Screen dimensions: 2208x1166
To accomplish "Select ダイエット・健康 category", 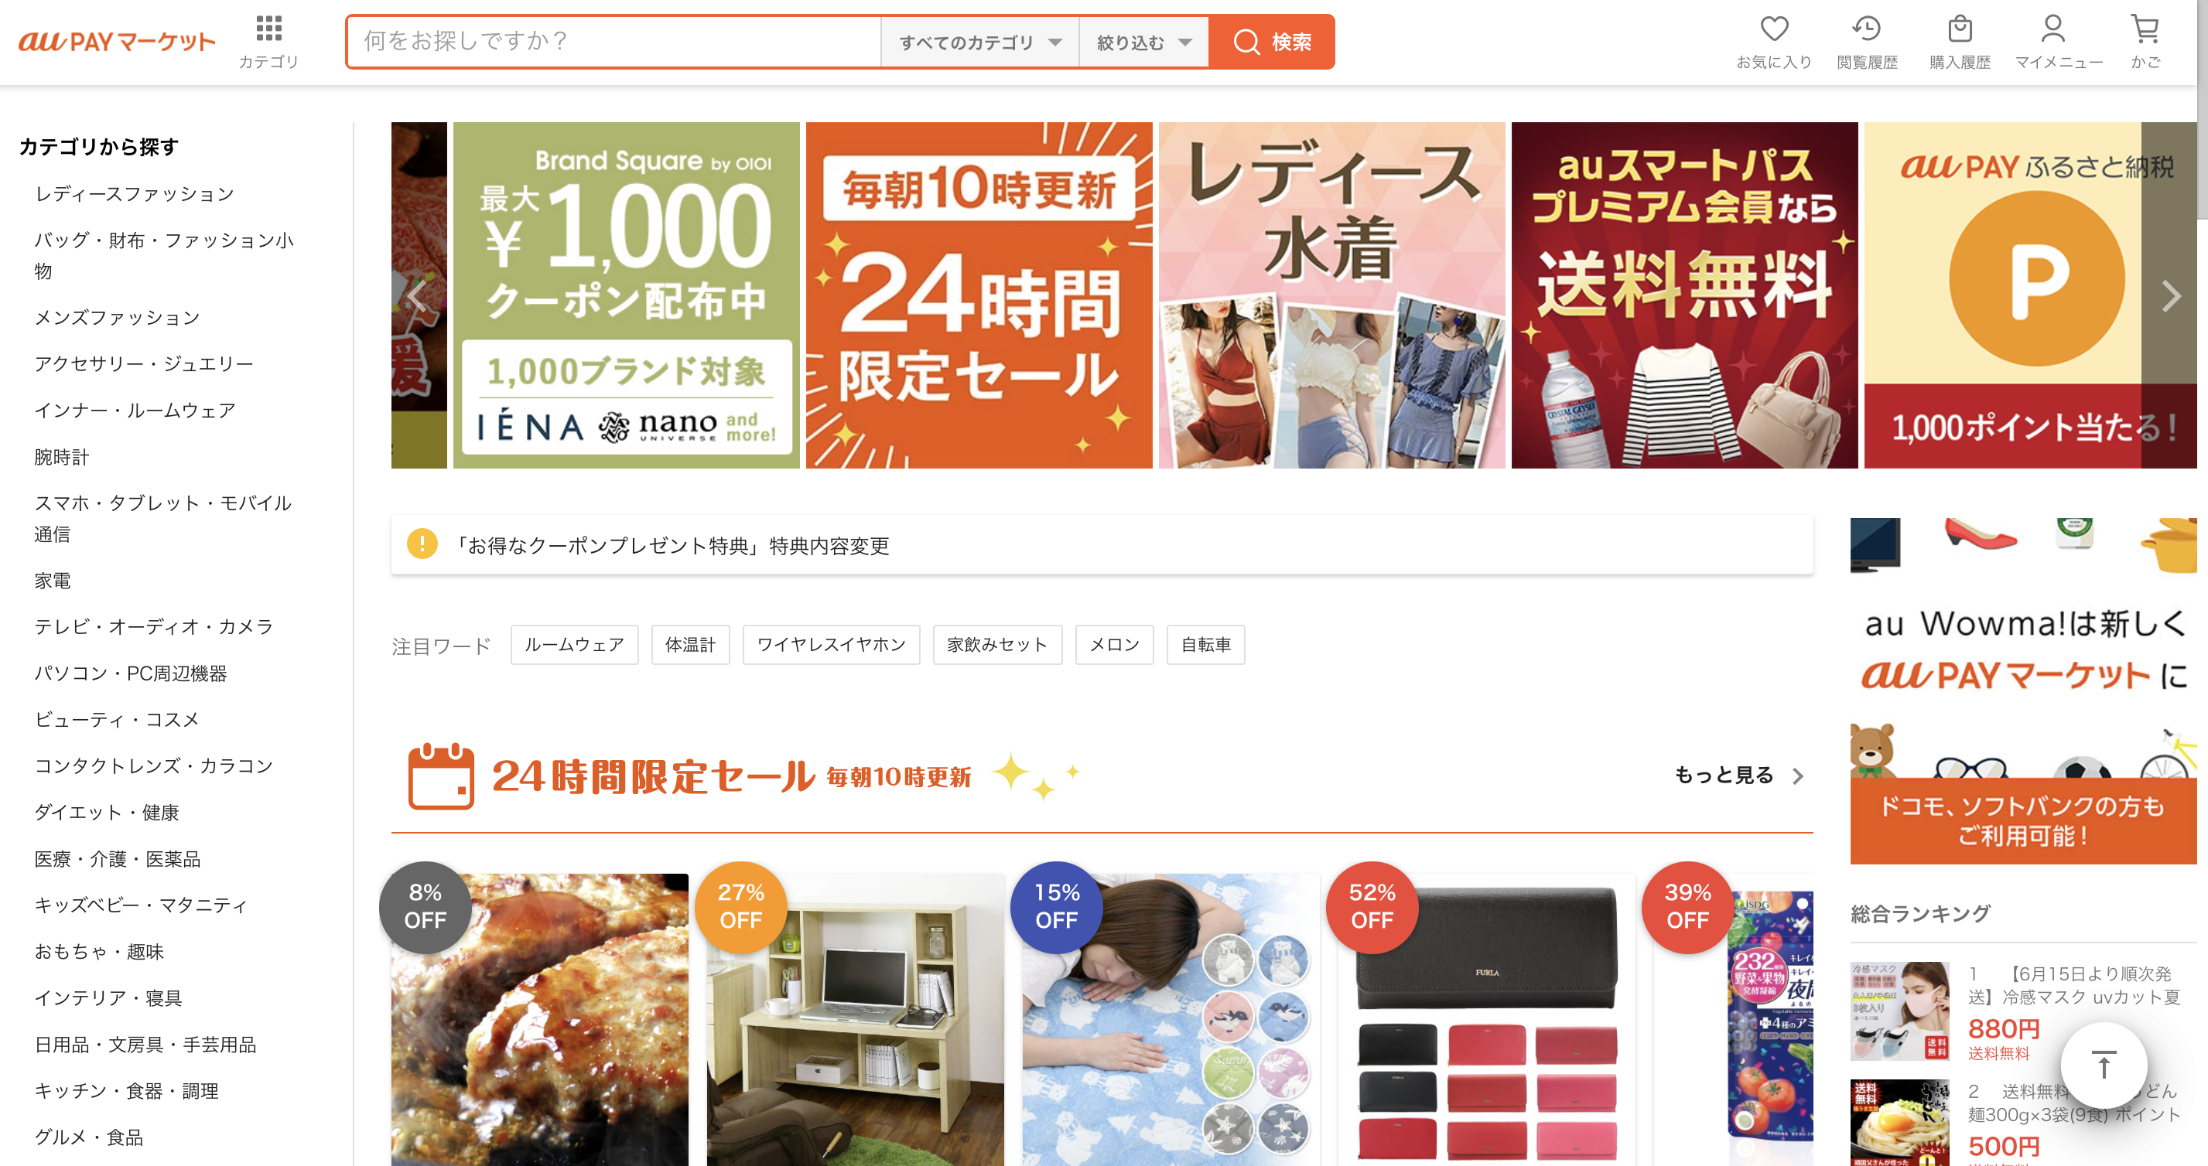I will [x=106, y=812].
